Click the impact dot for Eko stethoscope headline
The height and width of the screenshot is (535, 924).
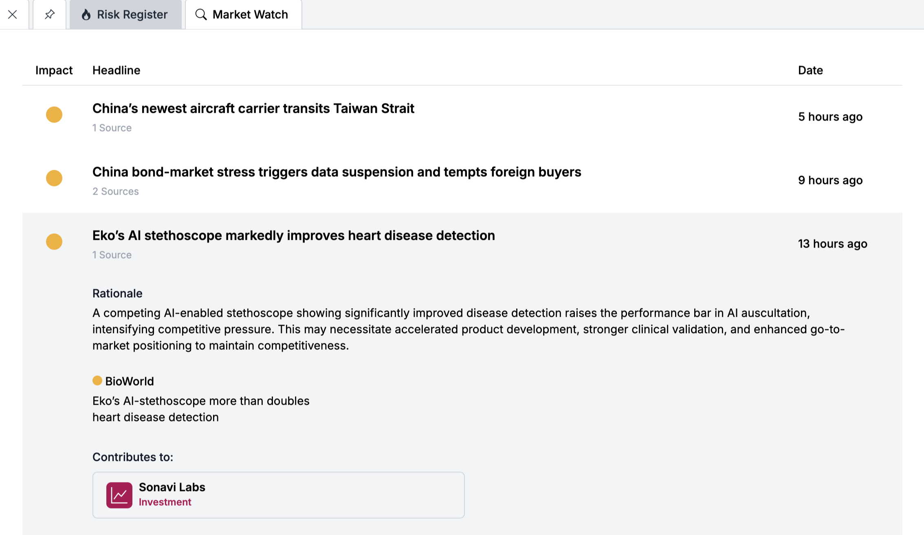coord(54,242)
